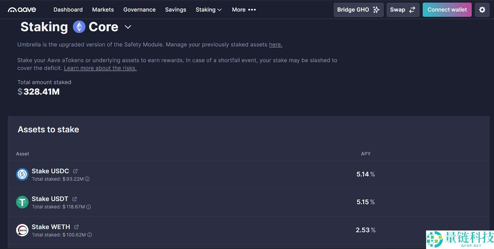The width and height of the screenshot is (494, 249).
Task: Expand the Staking menu
Action: pos(209,10)
